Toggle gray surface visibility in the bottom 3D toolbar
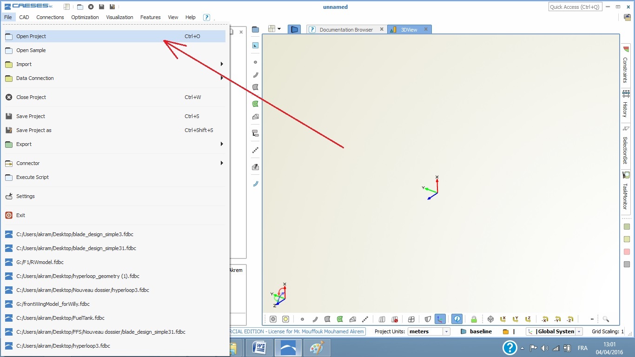The image size is (635, 357). [x=327, y=319]
